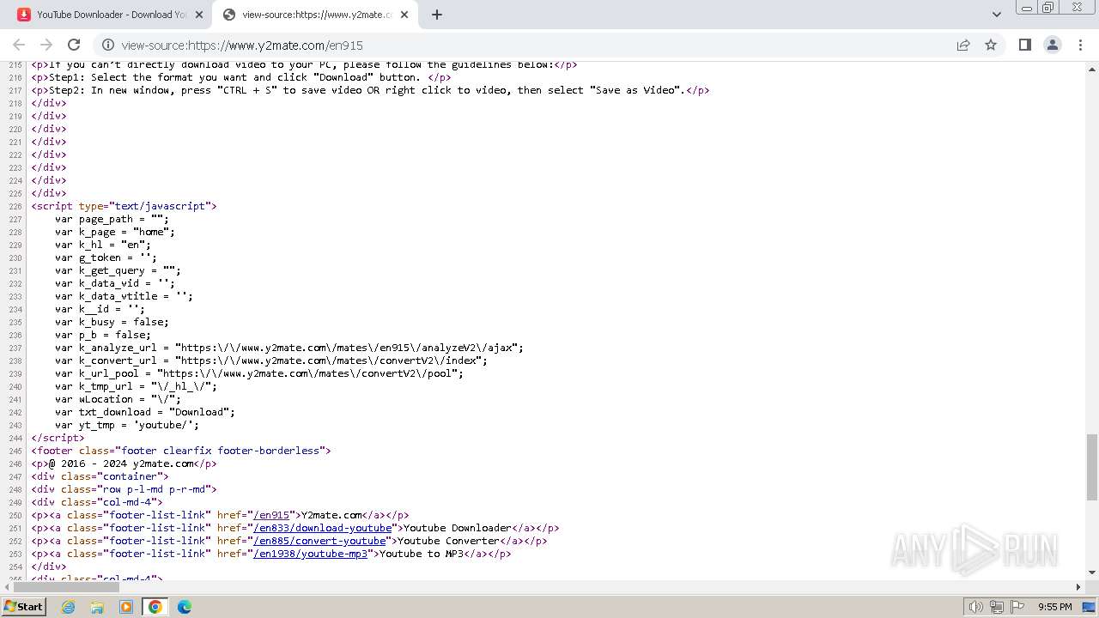This screenshot has width=1099, height=618.
Task: Click the var k_tmp_url line
Action: pos(136,386)
